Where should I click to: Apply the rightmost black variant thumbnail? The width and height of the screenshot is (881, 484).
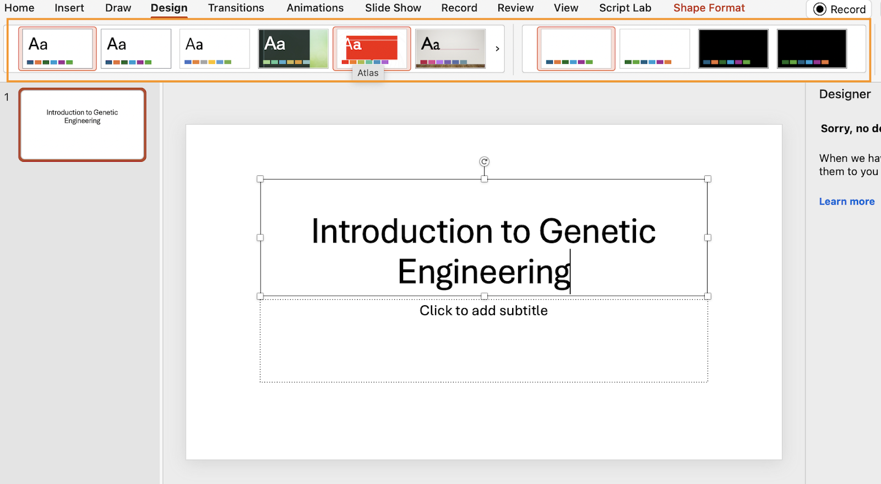(x=812, y=48)
